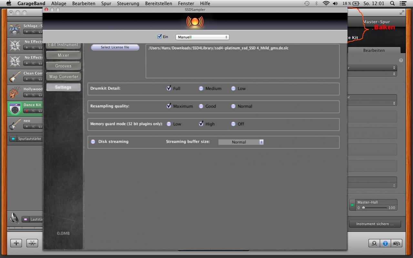This screenshot has width=413, height=258.
Task: Set Memory guard mode to Off
Action: (x=233, y=124)
